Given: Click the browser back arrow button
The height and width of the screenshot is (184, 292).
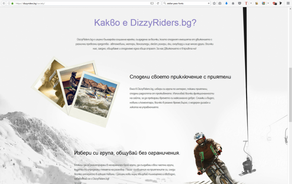Looking at the screenshot, I should (x=4, y=3).
